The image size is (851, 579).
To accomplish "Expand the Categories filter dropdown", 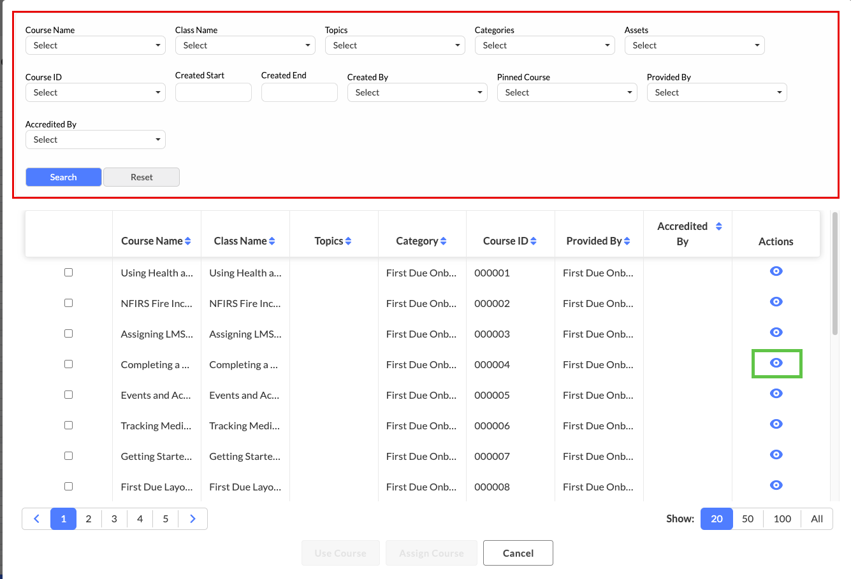I will tap(544, 45).
